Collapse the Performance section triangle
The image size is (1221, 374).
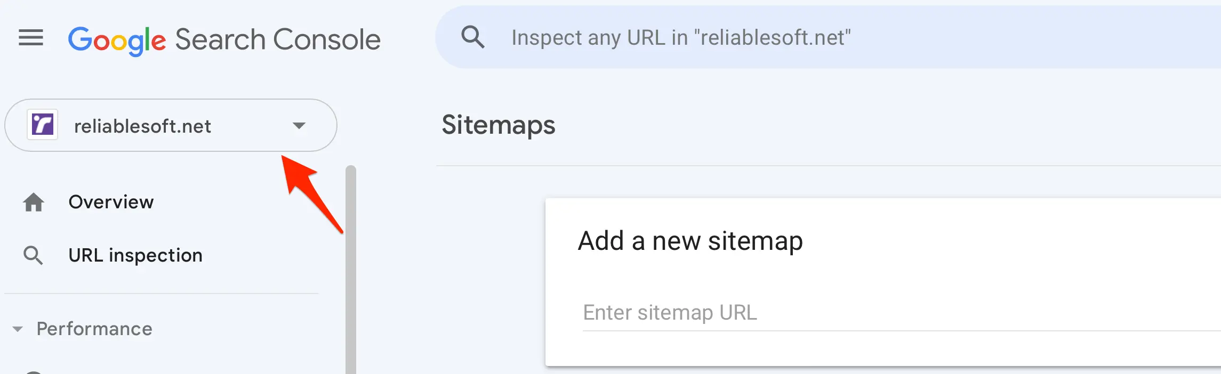(18, 329)
